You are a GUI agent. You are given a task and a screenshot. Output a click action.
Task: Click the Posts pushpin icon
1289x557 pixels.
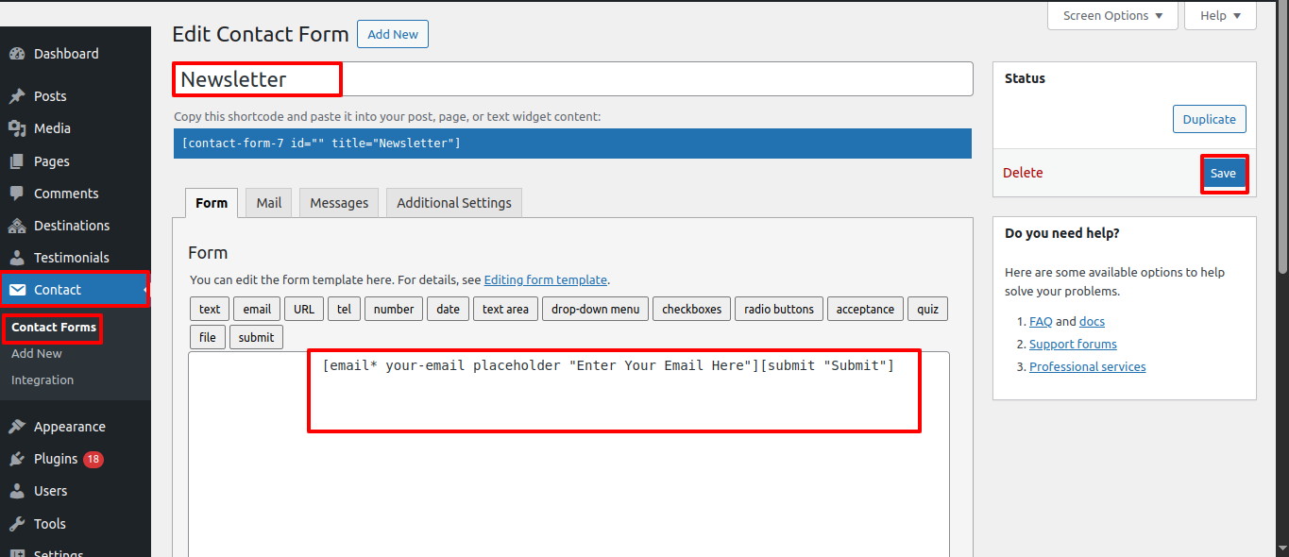17,96
